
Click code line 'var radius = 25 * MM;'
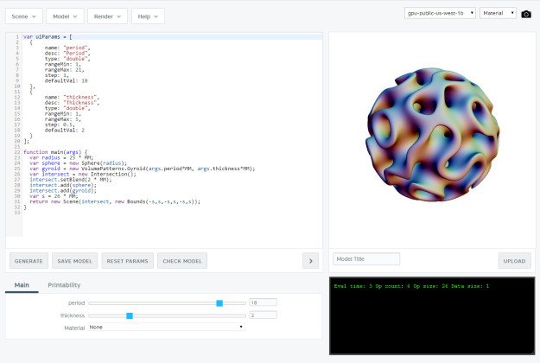click(61, 157)
